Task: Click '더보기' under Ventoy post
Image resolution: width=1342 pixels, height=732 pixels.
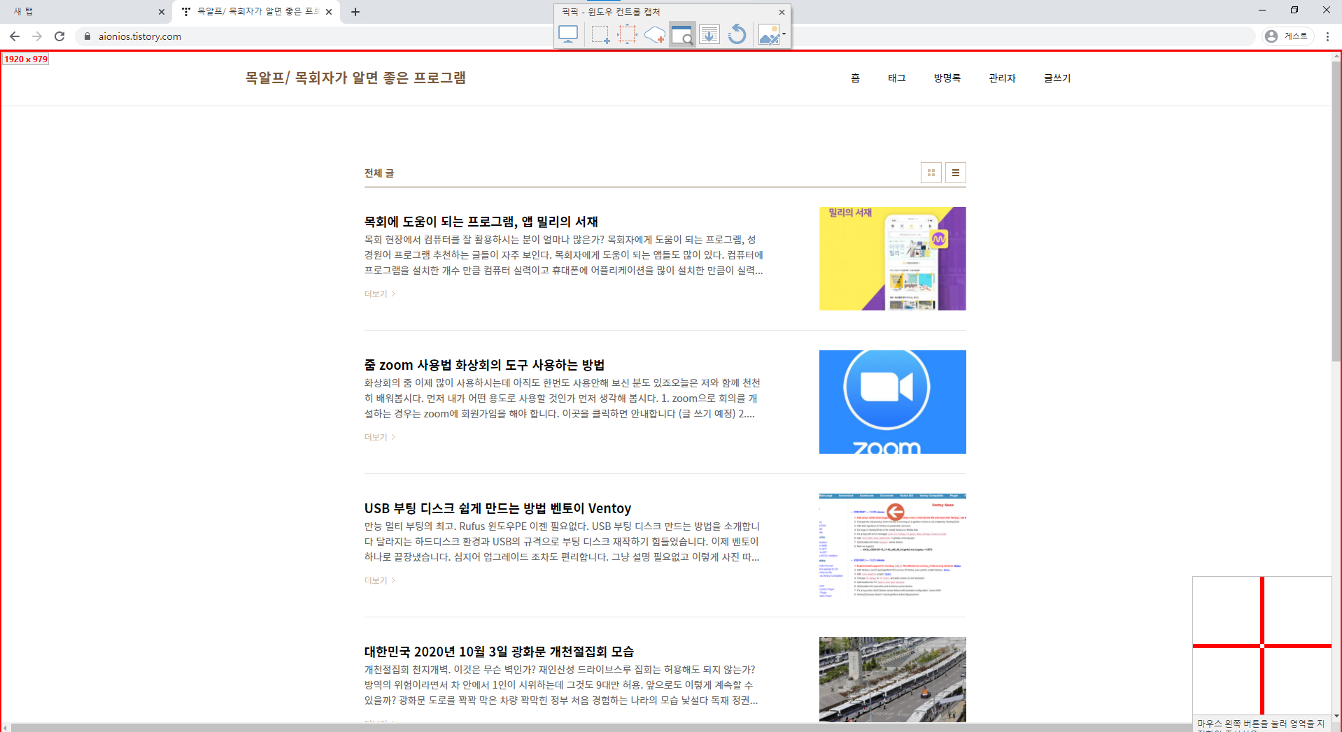Action: pos(380,581)
